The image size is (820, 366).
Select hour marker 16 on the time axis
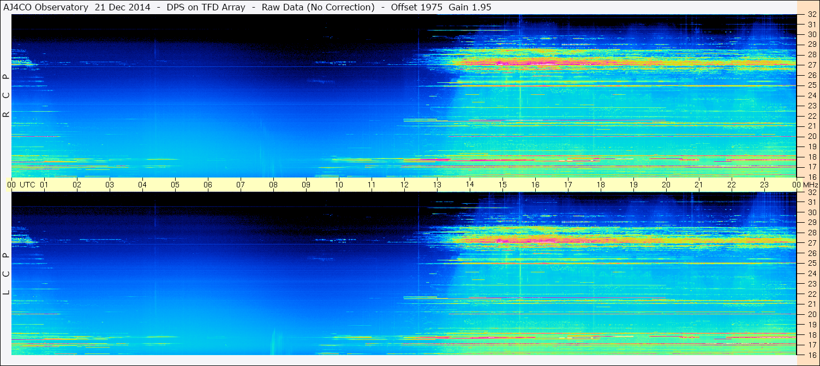click(535, 185)
